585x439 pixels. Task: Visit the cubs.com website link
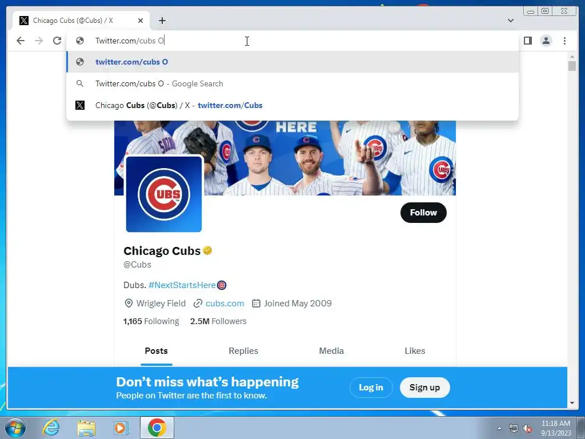tap(225, 304)
